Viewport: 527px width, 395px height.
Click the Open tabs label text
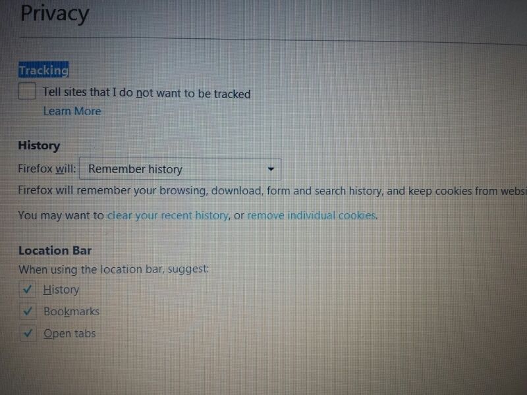pos(70,334)
